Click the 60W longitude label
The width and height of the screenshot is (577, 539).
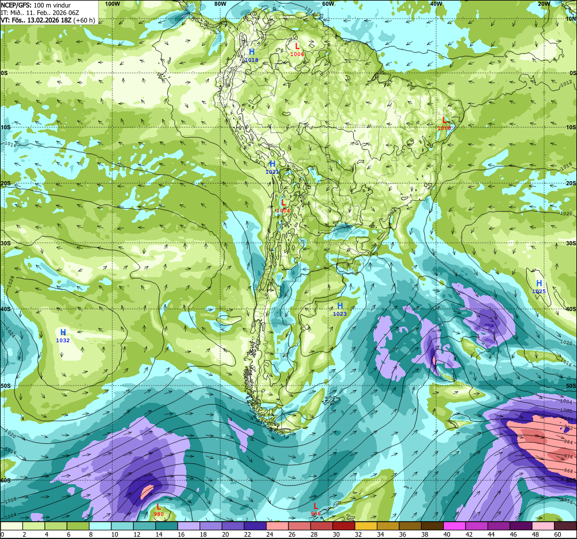point(328,3)
